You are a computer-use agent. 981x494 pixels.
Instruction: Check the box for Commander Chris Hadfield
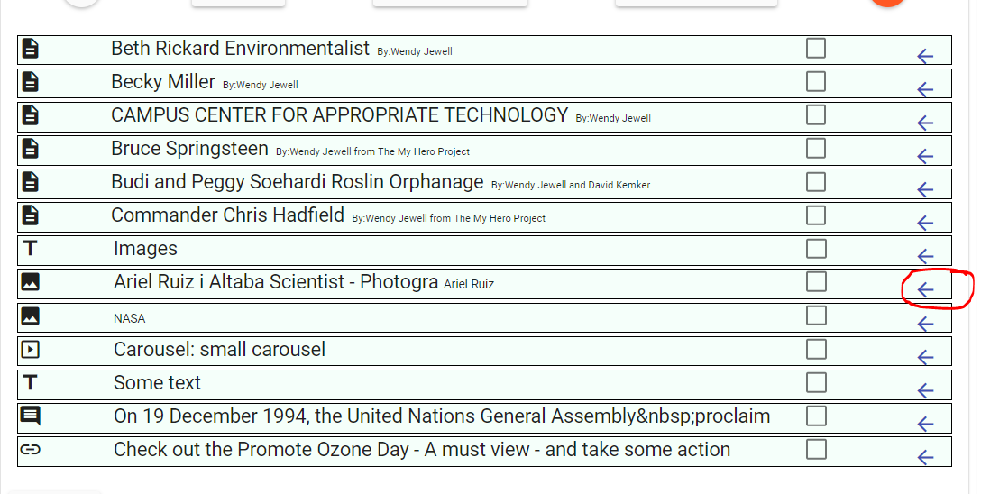(816, 215)
